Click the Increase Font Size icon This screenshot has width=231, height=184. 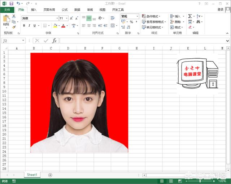(71, 18)
